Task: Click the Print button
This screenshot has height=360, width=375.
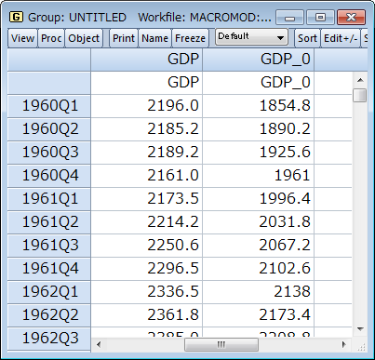Action: (124, 38)
